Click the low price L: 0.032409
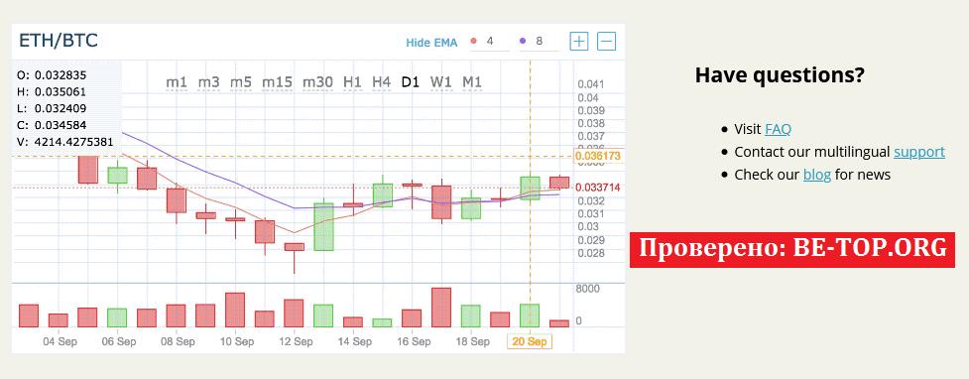 click(x=52, y=109)
